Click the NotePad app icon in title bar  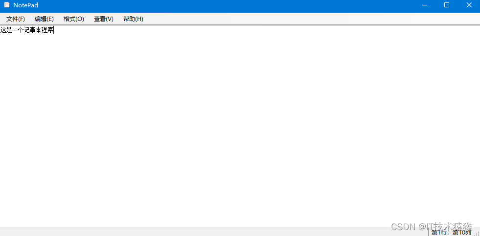pos(7,5)
